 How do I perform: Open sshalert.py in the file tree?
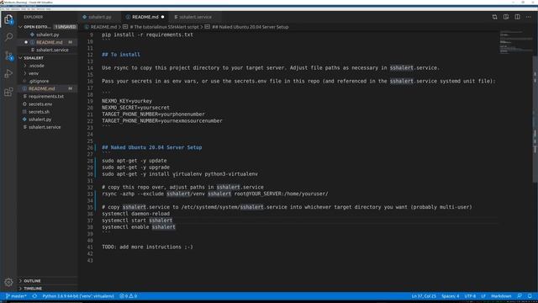point(40,120)
